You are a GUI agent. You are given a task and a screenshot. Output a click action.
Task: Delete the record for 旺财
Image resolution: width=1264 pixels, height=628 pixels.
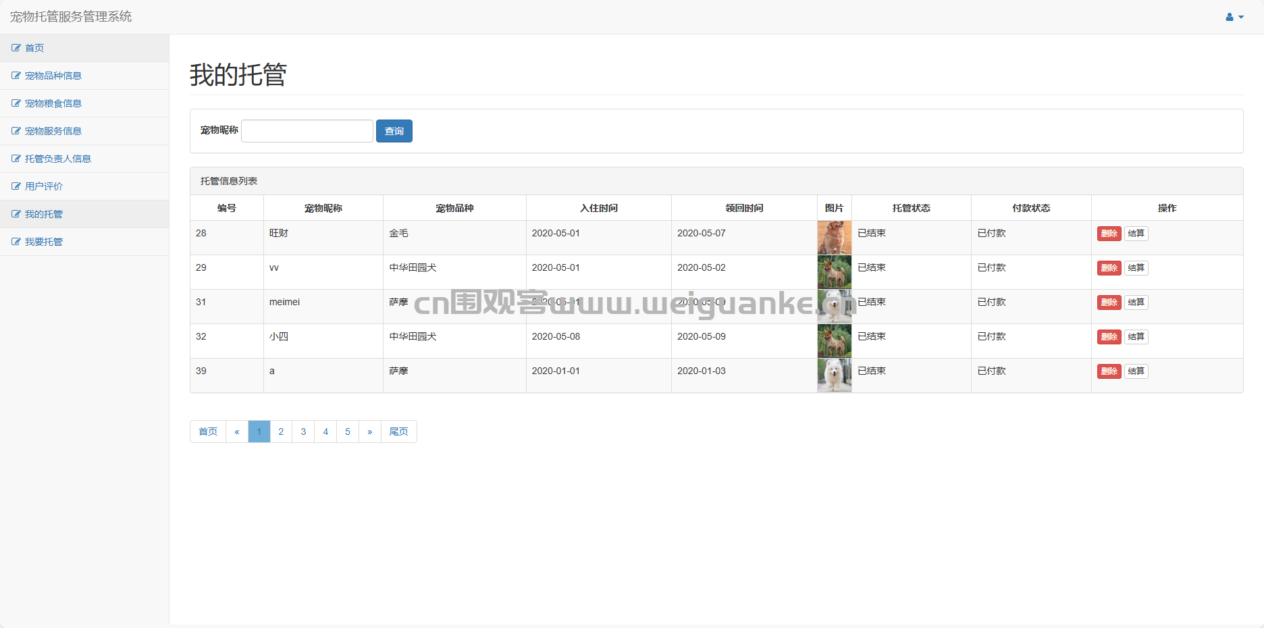(1109, 234)
